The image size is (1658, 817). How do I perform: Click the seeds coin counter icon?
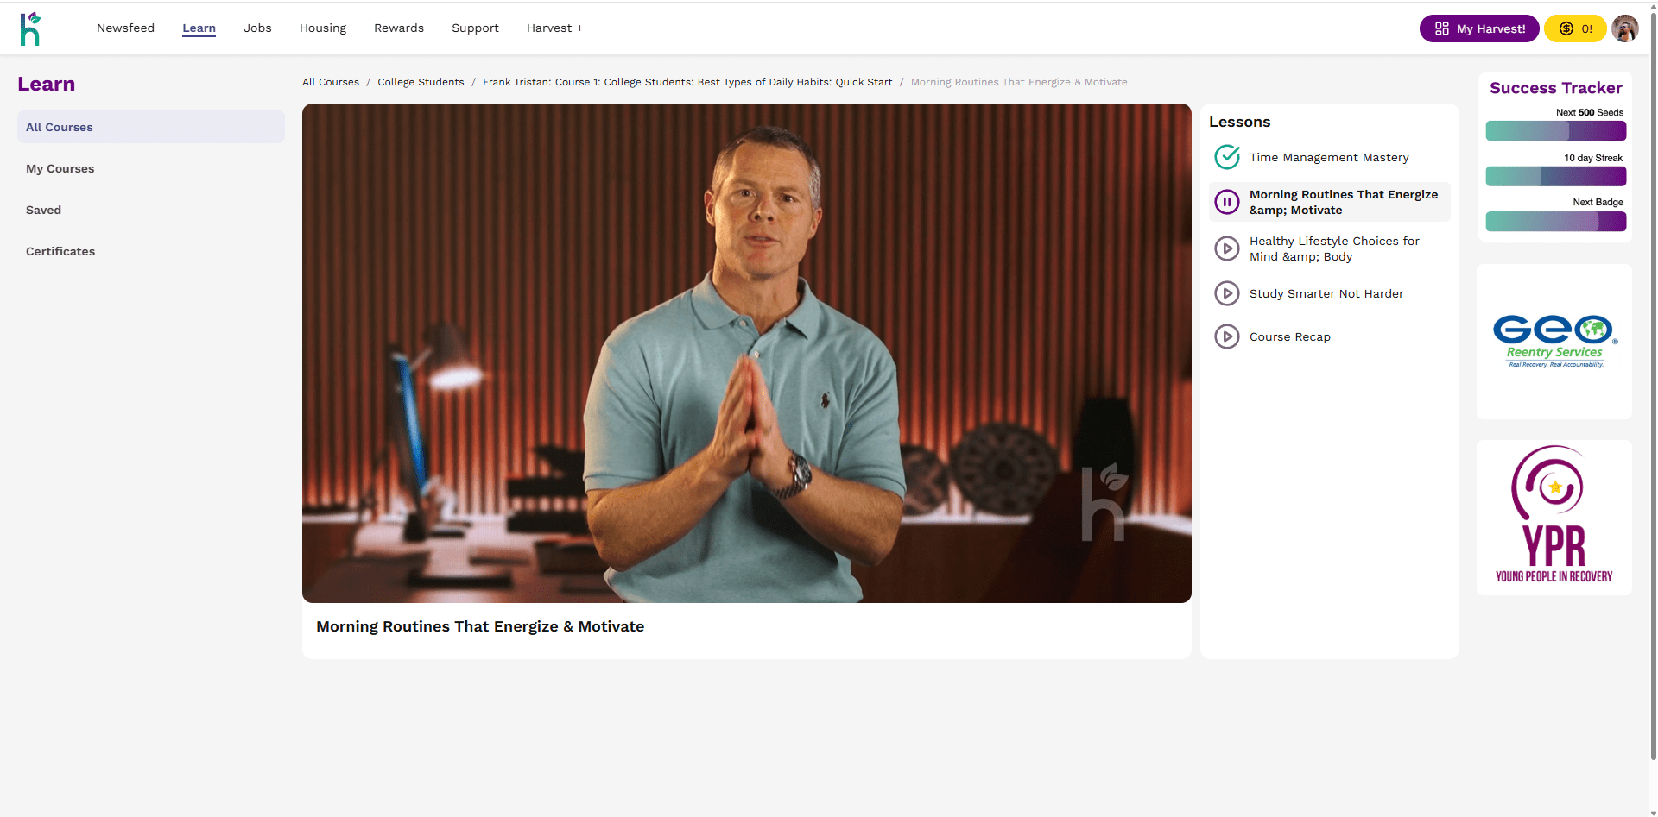tap(1566, 28)
